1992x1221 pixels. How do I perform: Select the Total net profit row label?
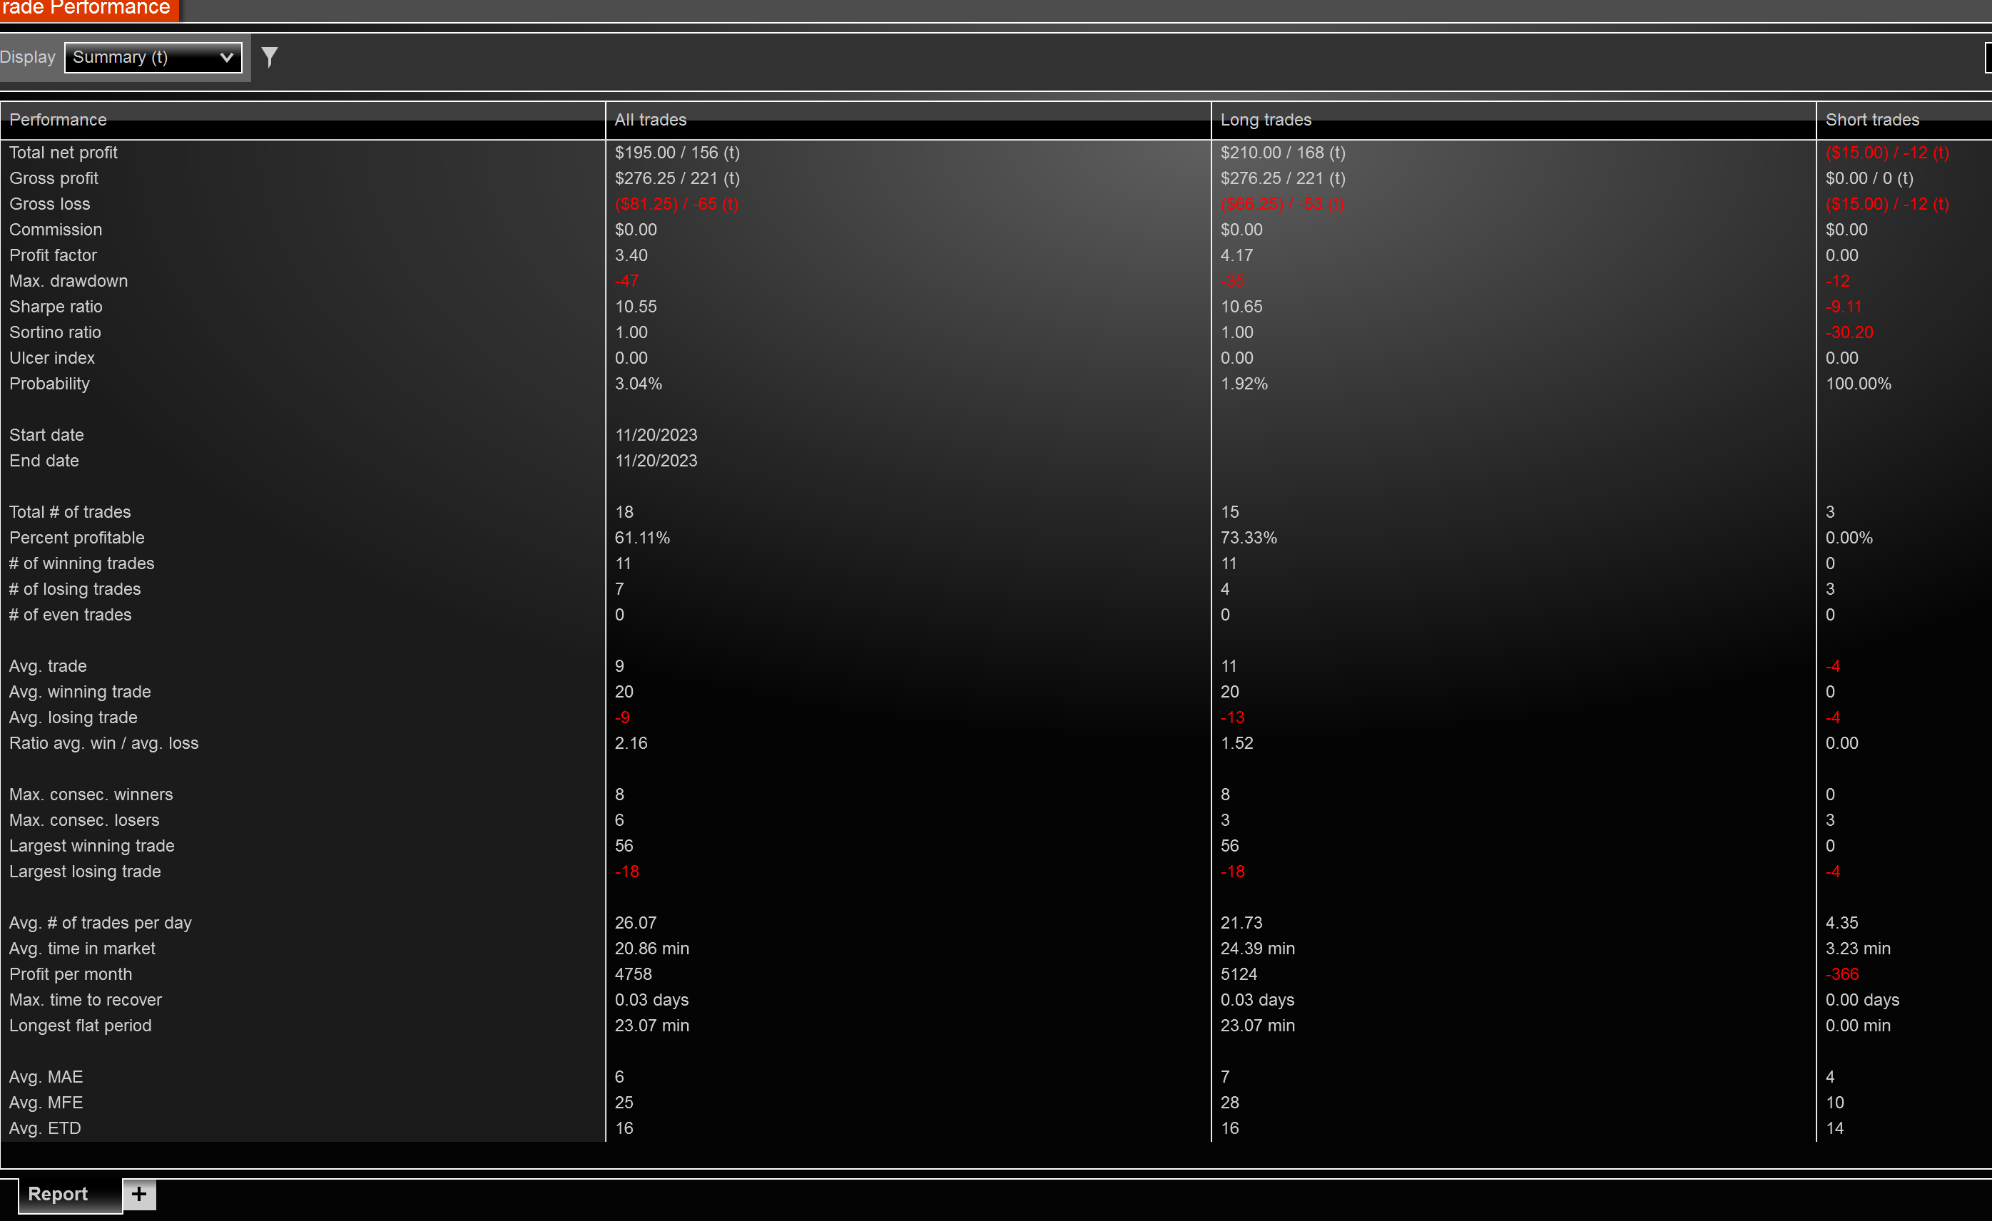click(64, 153)
